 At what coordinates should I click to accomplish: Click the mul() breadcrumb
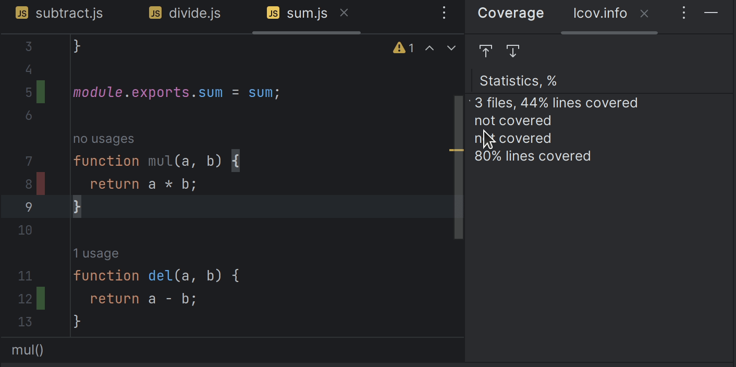[28, 350]
